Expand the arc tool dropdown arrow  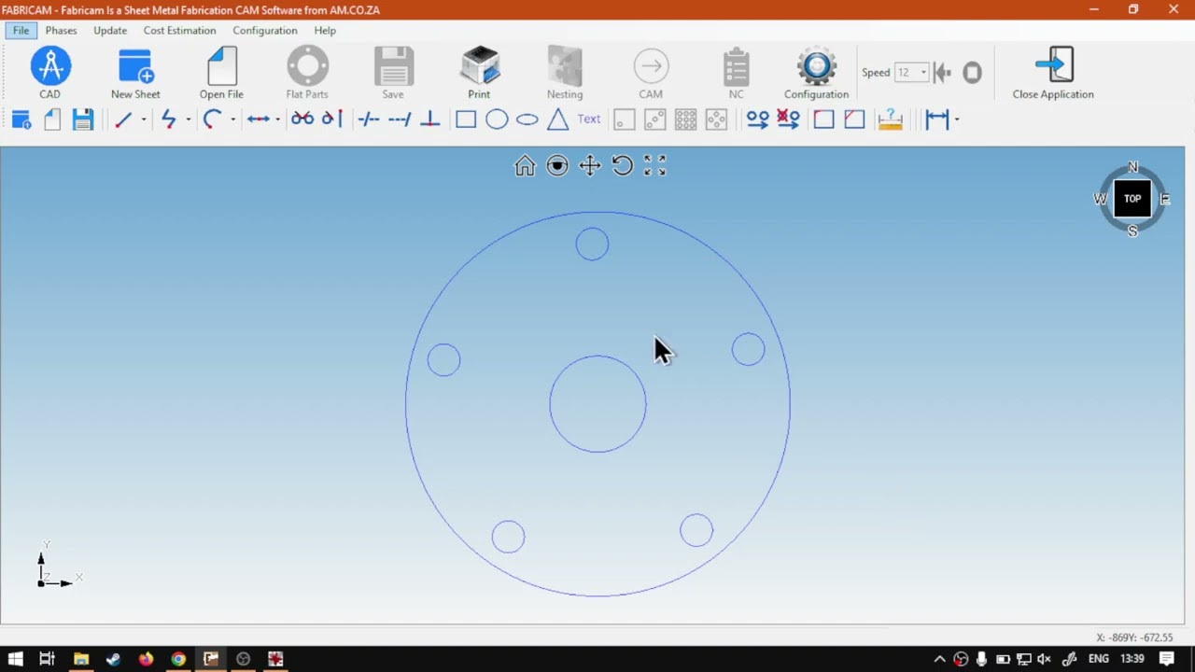232,119
